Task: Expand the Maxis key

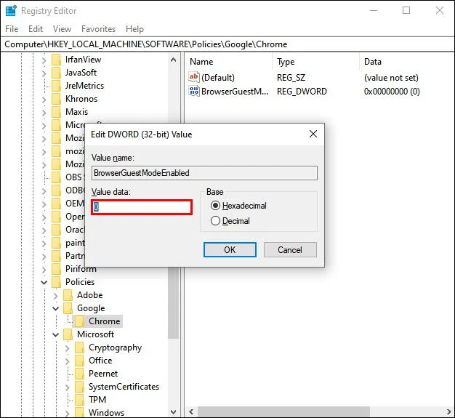Action: pos(44,113)
